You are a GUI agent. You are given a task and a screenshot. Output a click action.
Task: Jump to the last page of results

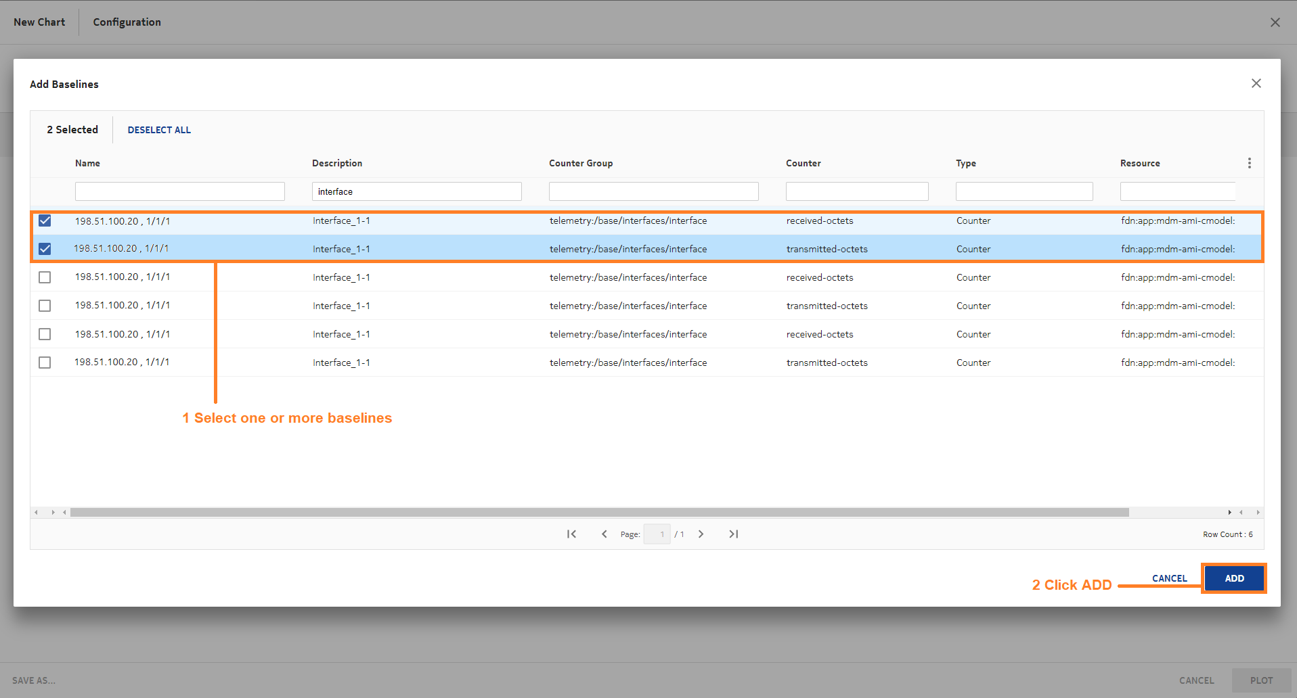[733, 534]
